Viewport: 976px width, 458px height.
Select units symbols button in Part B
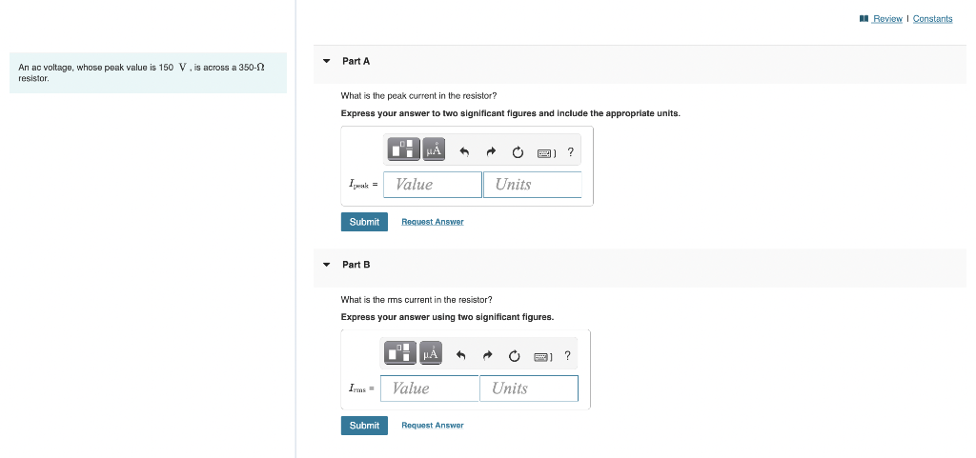430,353
